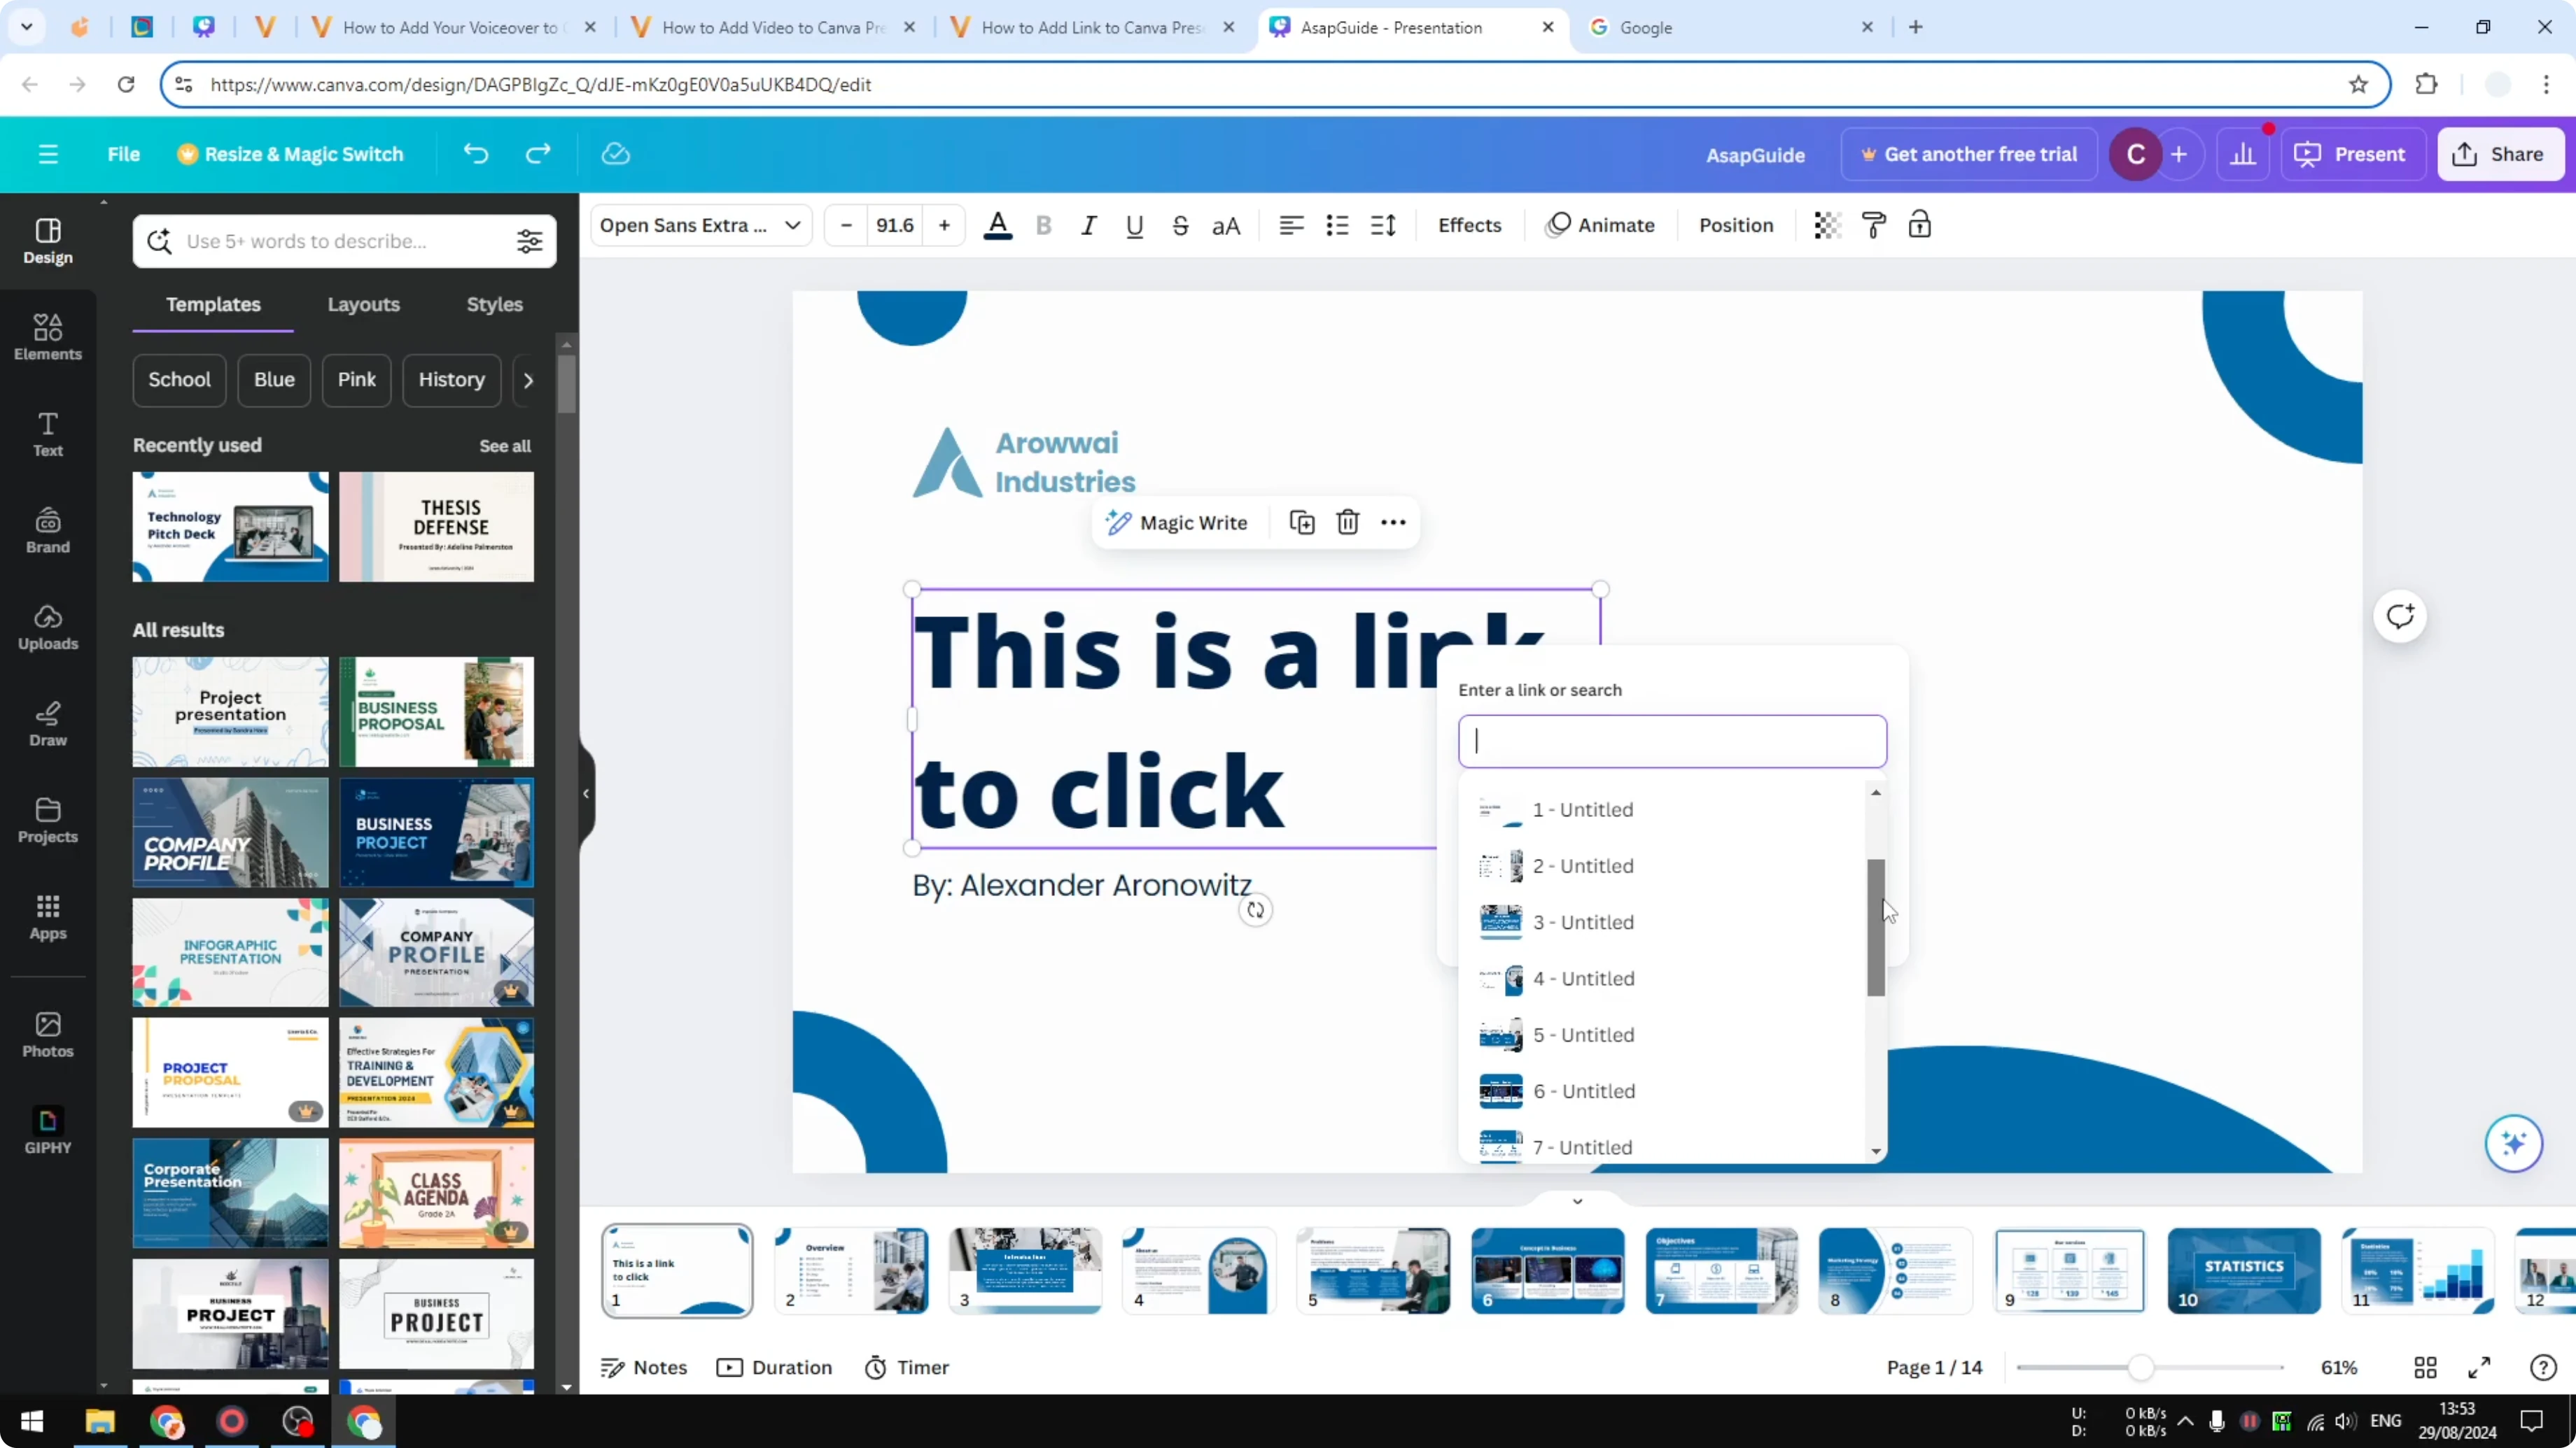Open the hamburger main menu
The image size is (2576, 1448).
pyautogui.click(x=48, y=154)
